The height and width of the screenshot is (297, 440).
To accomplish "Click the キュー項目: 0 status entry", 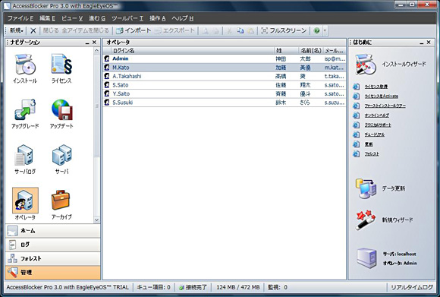I will tap(153, 287).
